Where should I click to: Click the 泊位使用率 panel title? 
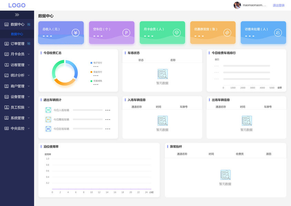pos(51,147)
